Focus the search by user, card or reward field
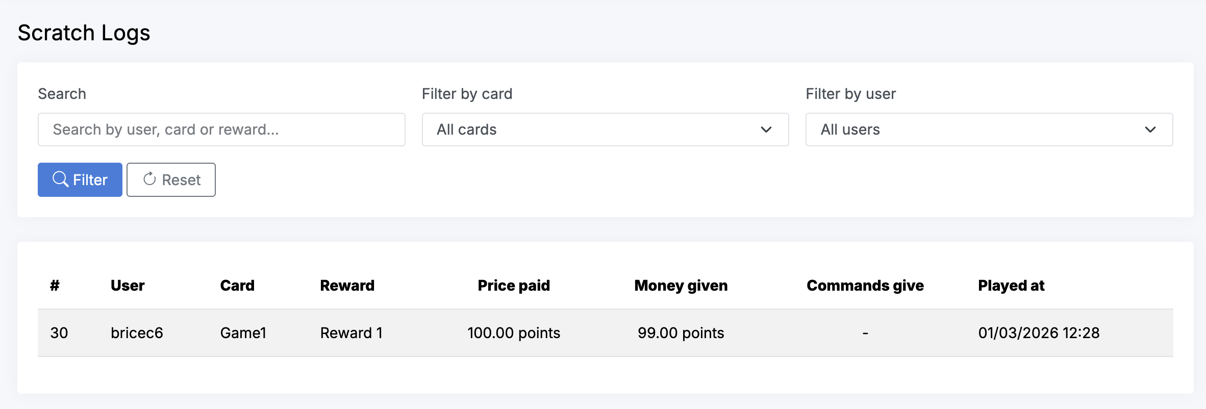This screenshot has height=409, width=1206. [221, 130]
